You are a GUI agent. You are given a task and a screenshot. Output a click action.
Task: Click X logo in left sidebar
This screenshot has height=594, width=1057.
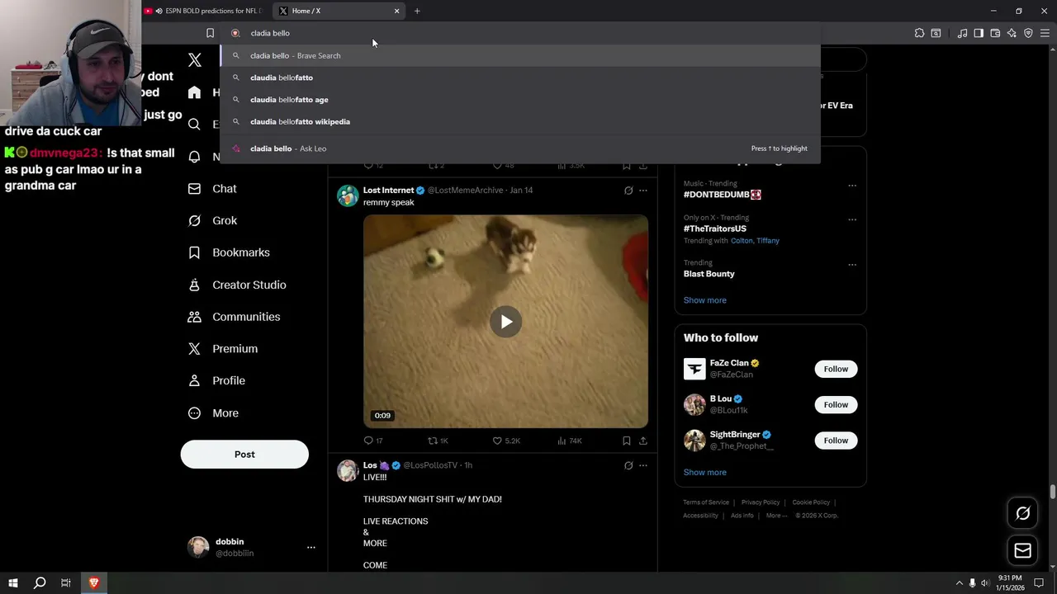point(195,60)
